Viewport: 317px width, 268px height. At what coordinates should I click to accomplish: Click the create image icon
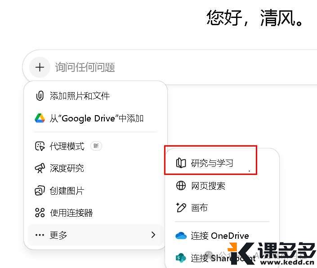coord(40,191)
